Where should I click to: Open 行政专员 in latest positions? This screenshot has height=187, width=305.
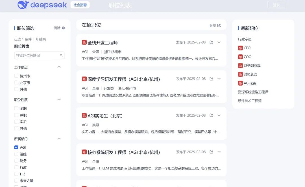tap(245, 39)
